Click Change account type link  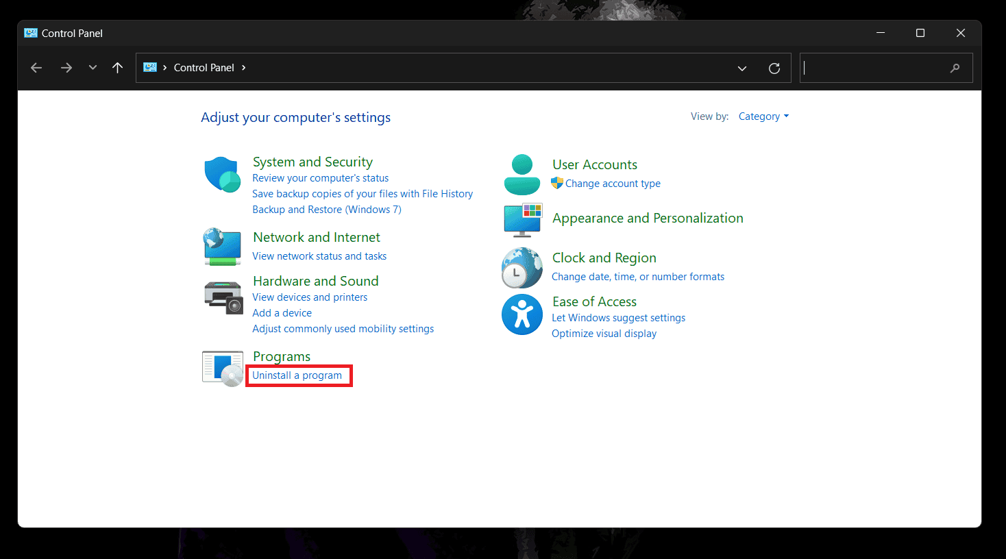pos(613,184)
